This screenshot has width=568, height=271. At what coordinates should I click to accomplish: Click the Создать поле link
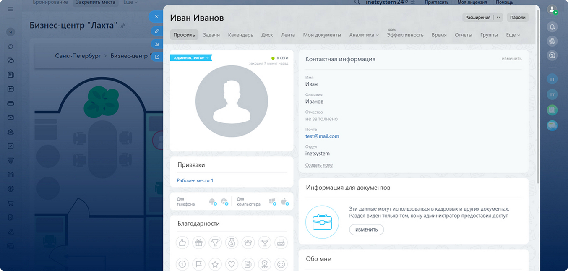[x=319, y=165]
